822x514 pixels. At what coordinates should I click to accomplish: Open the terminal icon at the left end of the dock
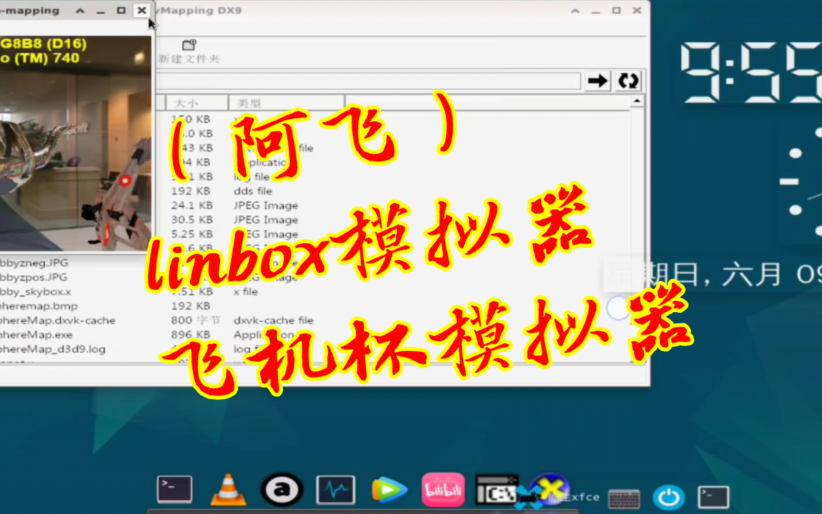pos(175,489)
